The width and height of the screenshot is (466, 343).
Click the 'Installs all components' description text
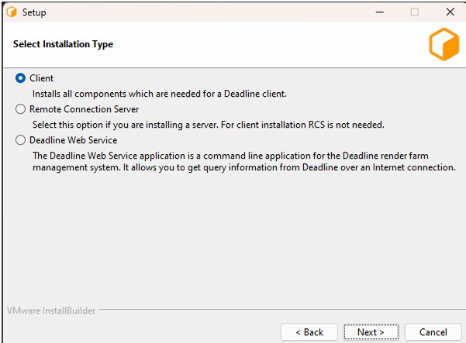(160, 94)
